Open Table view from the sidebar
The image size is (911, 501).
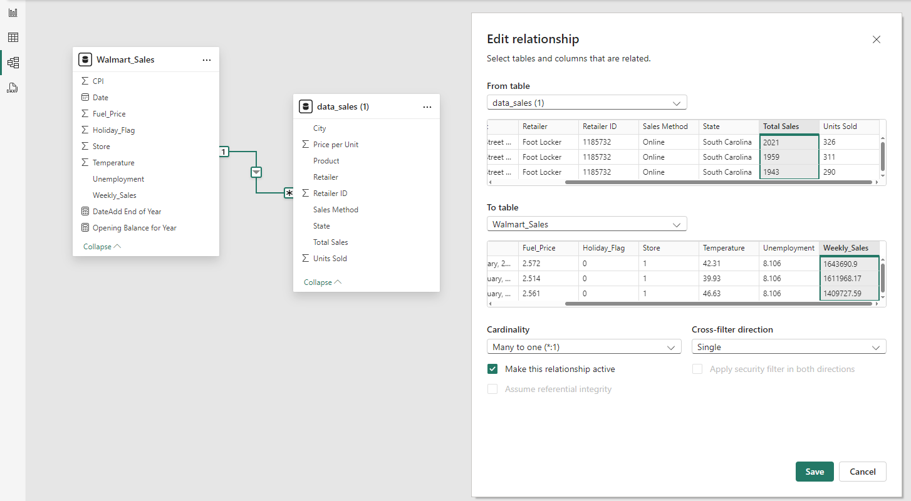point(13,37)
